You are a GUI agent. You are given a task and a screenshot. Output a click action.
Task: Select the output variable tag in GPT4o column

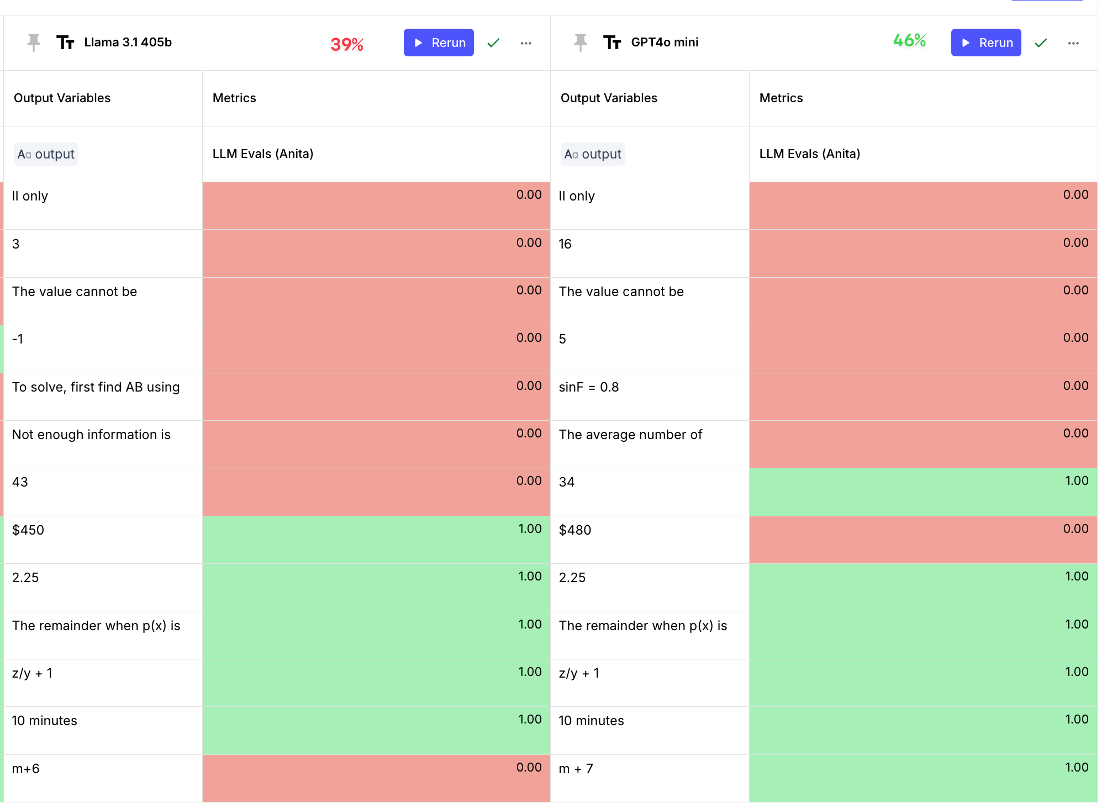click(x=593, y=154)
